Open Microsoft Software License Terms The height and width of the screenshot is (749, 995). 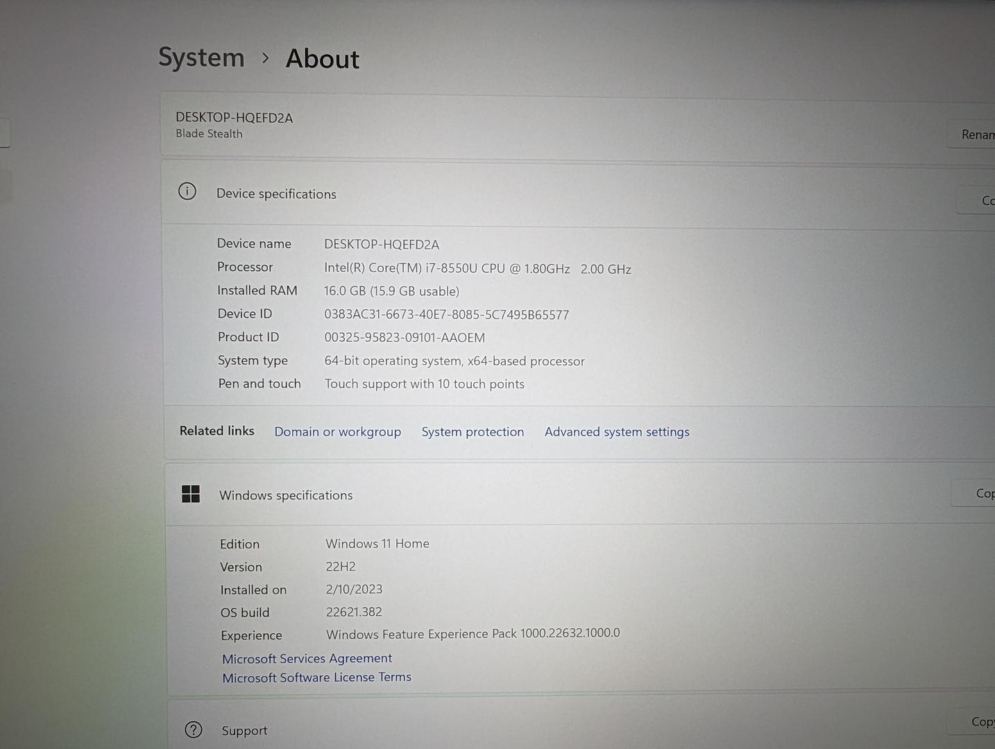pyautogui.click(x=316, y=678)
